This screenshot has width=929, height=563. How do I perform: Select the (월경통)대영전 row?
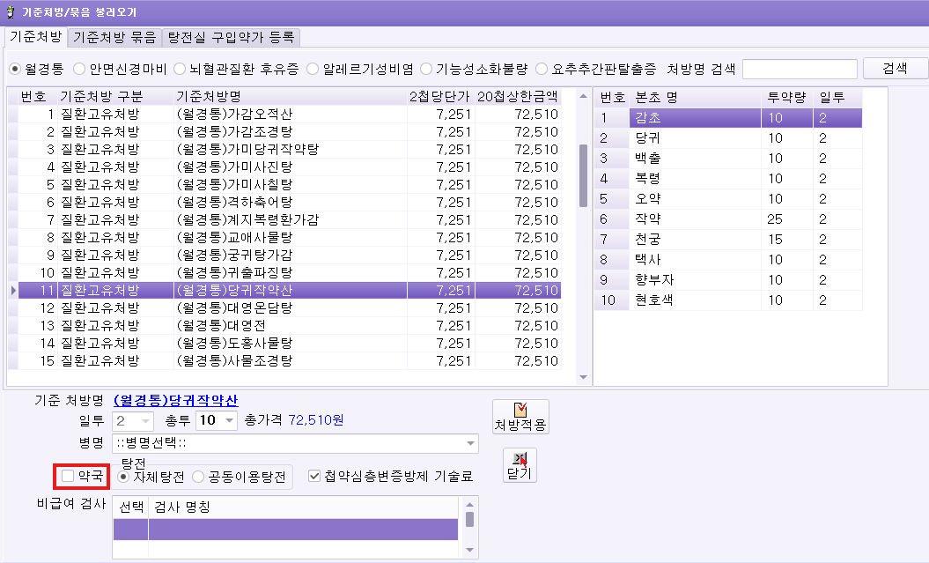289,326
